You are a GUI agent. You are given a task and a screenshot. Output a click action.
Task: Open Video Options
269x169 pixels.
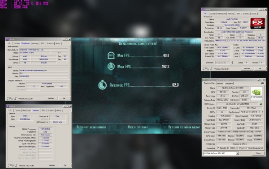138,127
